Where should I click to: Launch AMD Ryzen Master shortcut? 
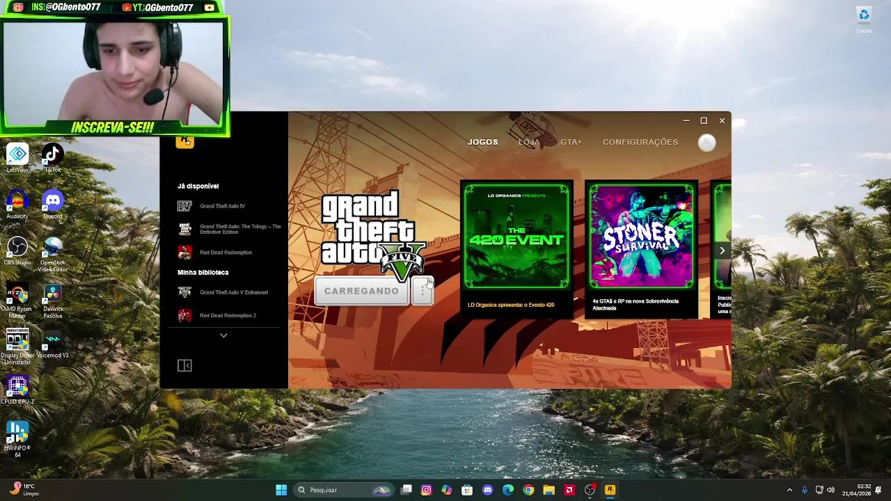pyautogui.click(x=17, y=301)
